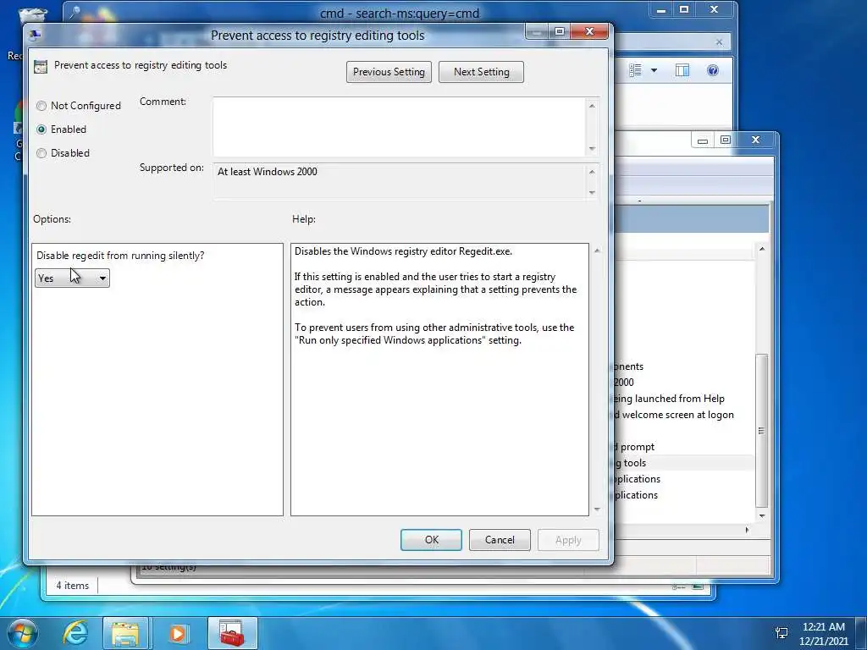Click Supported on box scroll down arrow
Viewport: 867px width, 650px height.
[592, 192]
